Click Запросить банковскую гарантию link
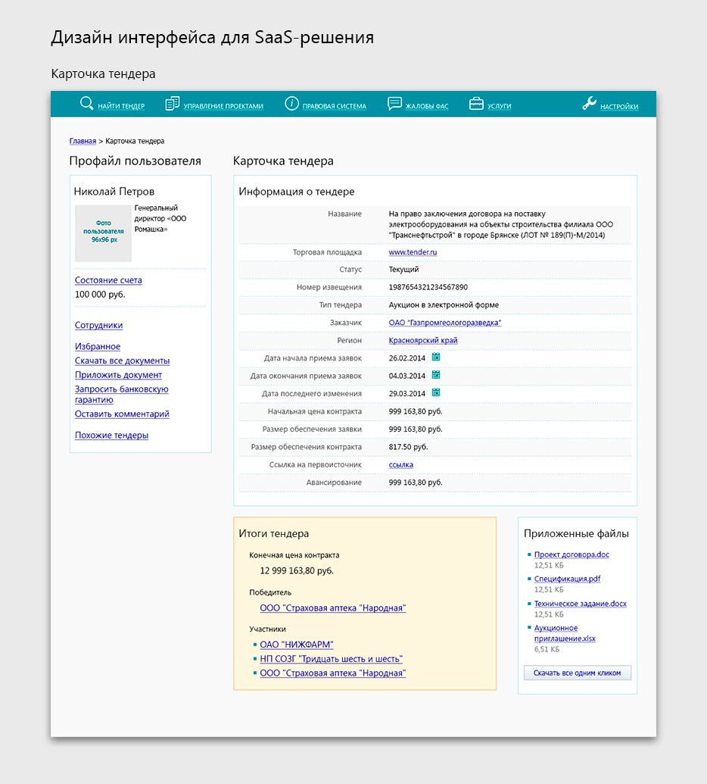The image size is (707, 784). coord(121,394)
